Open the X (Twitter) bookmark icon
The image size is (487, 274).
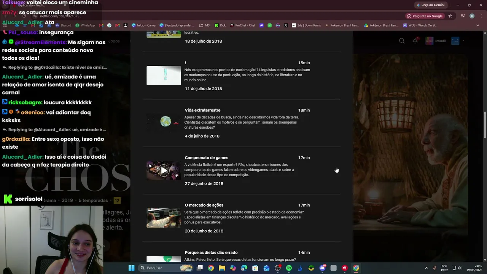pos(286,25)
